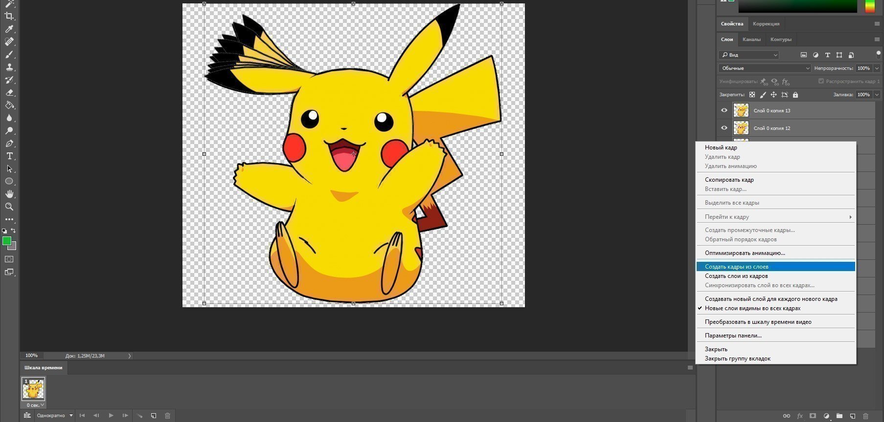Select the Crop tool
This screenshot has height=422, width=884.
coord(9,16)
